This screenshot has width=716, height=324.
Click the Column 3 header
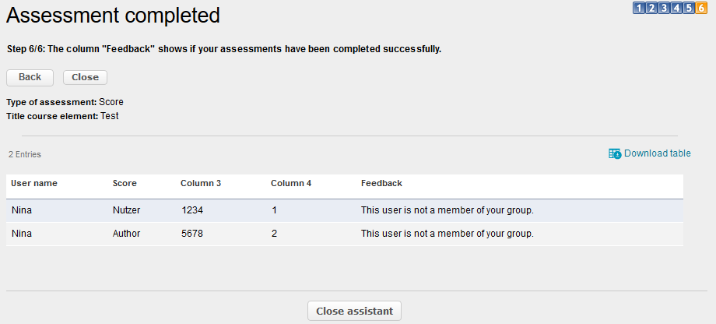coord(201,183)
